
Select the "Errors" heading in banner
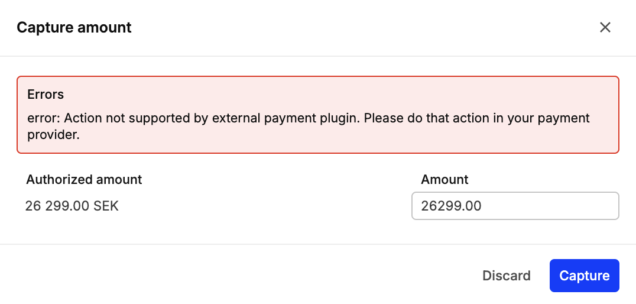click(x=46, y=94)
